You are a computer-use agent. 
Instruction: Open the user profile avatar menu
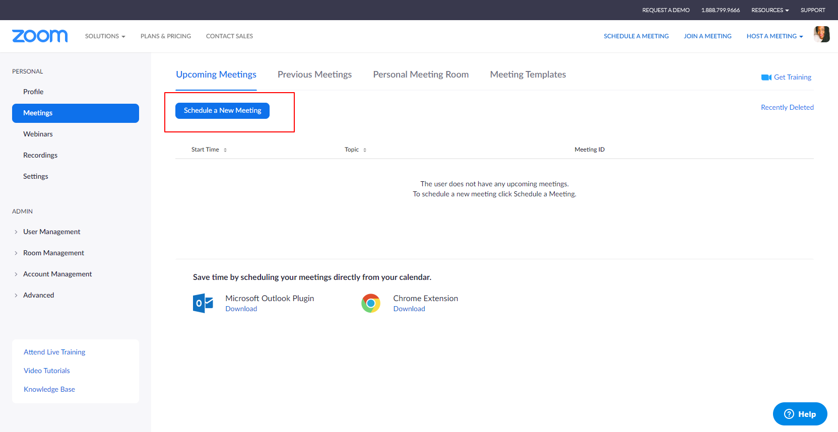(821, 34)
